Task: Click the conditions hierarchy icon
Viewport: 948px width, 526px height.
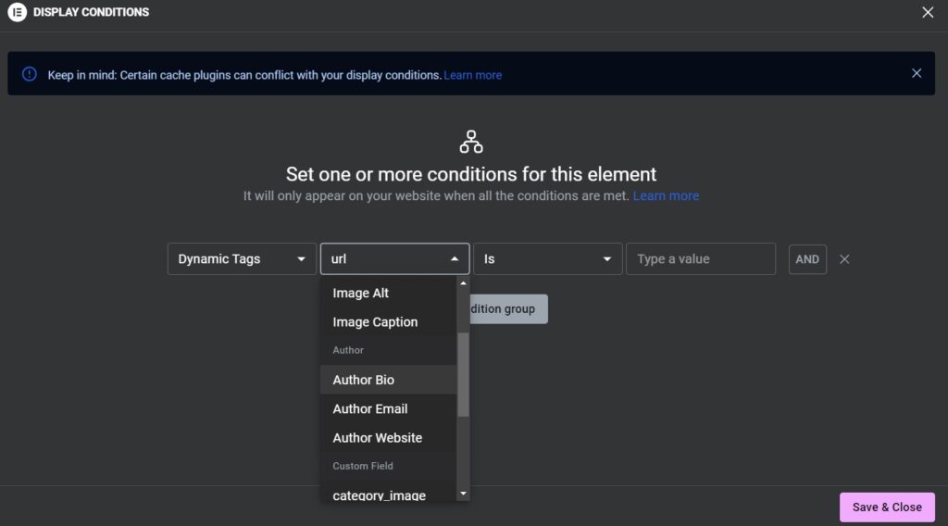Action: [471, 142]
